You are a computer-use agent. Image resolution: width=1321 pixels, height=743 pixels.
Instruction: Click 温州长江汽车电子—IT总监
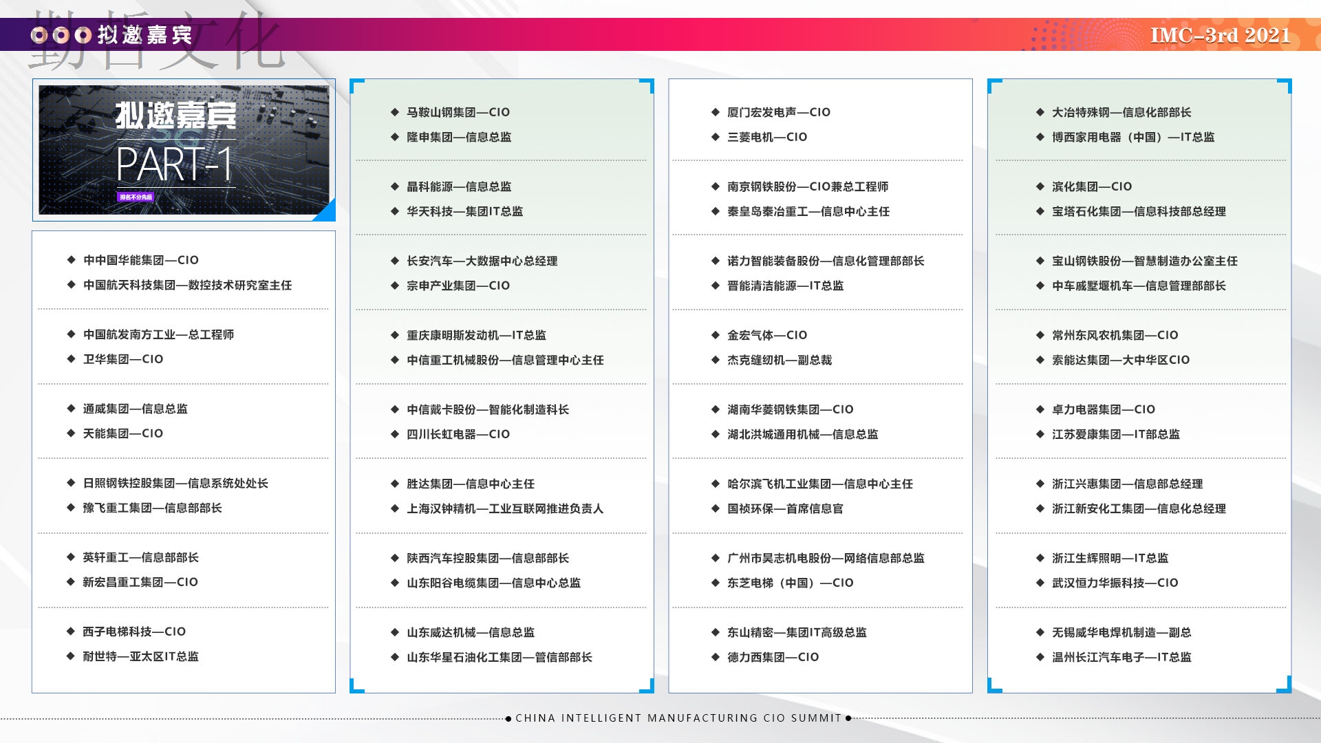pyautogui.click(x=1121, y=657)
